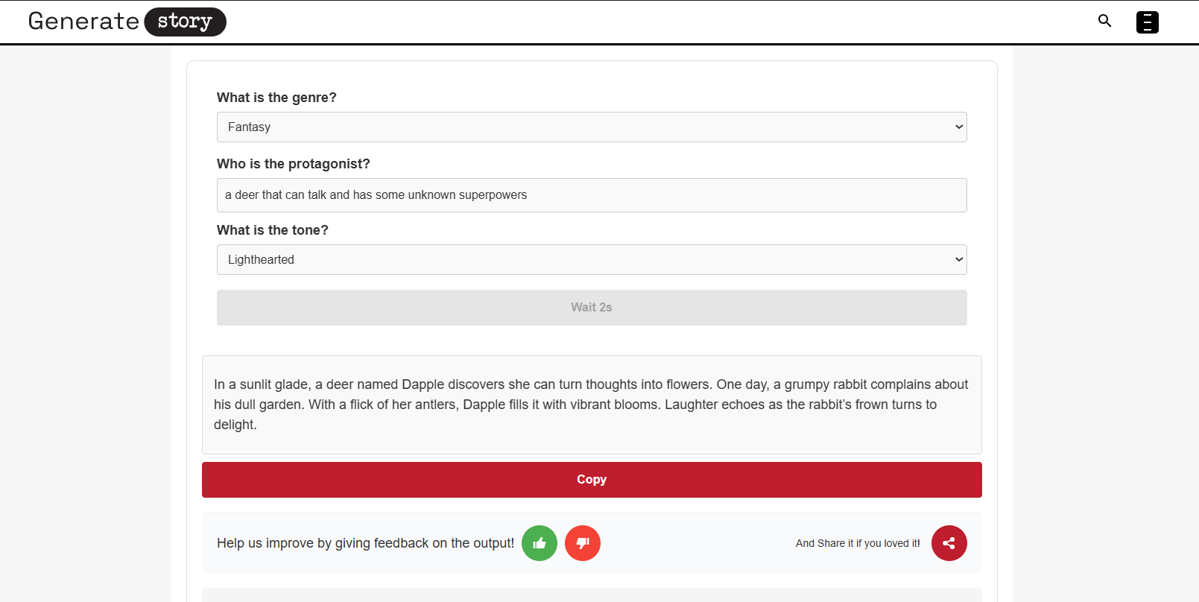Click the "What is the genre?" label
The width and height of the screenshot is (1199, 602).
276,98
